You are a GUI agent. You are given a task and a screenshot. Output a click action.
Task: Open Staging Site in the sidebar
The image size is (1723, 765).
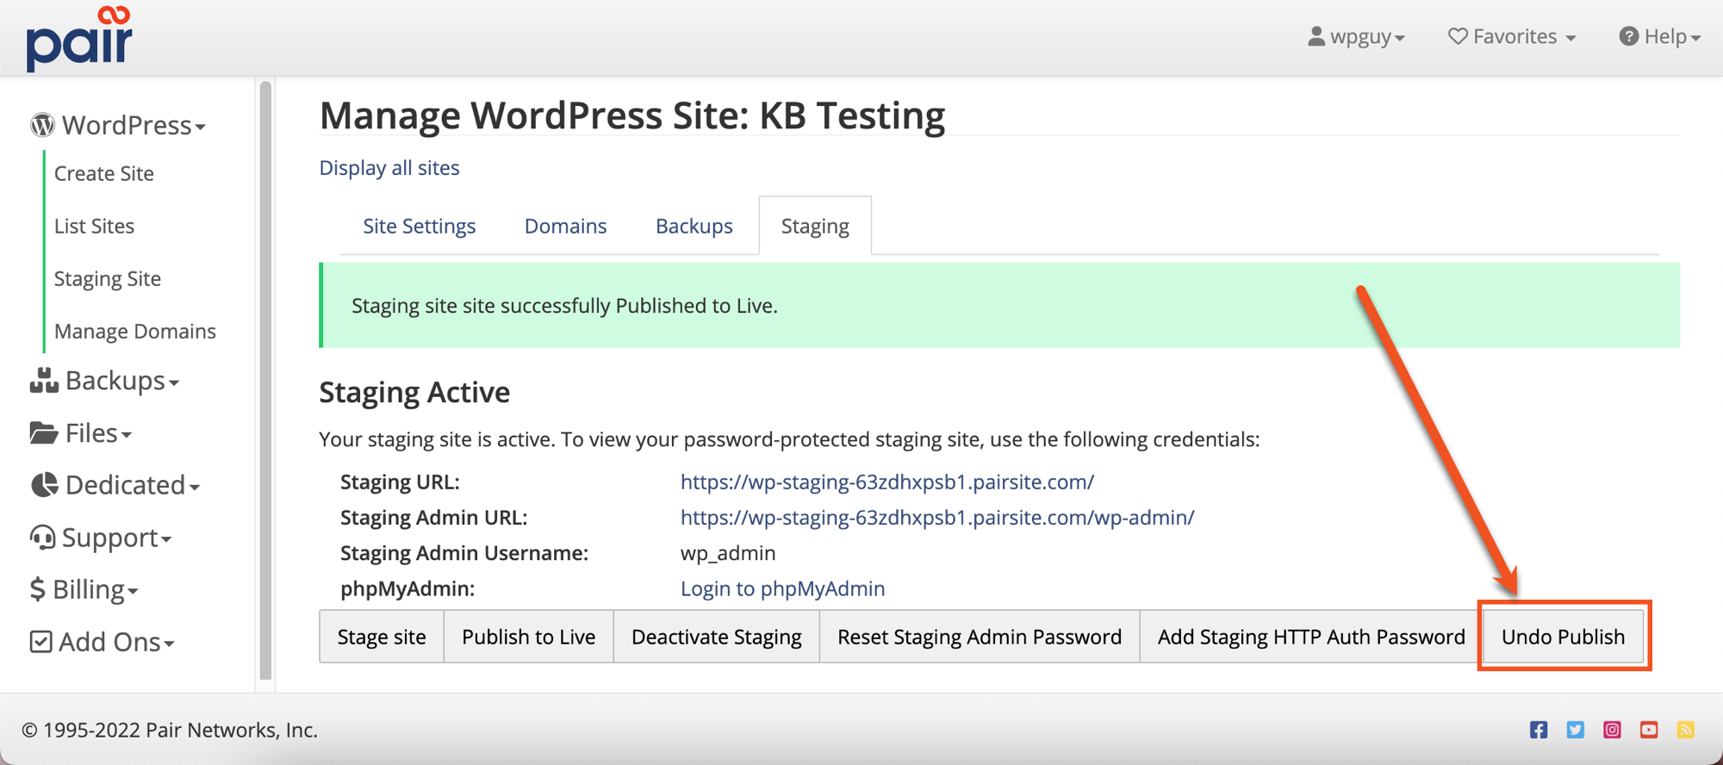pyautogui.click(x=108, y=279)
